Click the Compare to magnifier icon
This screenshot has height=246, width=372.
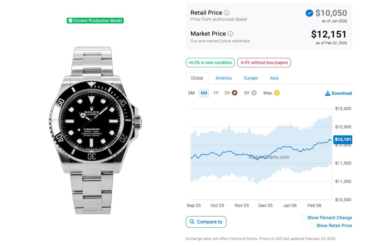[x=192, y=222]
